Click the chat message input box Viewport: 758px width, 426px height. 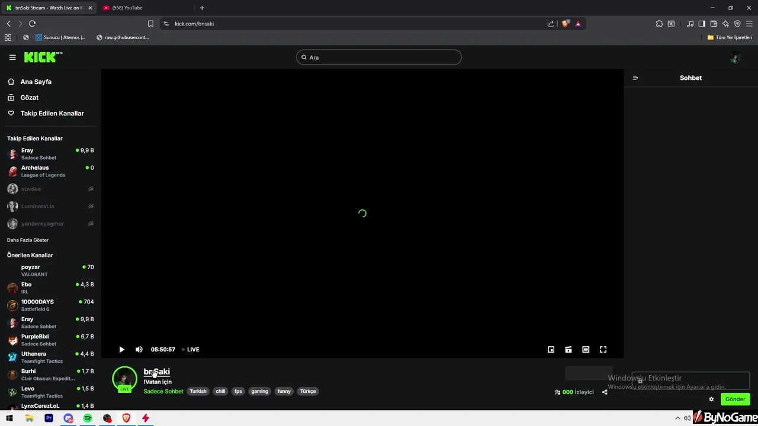[x=690, y=380]
